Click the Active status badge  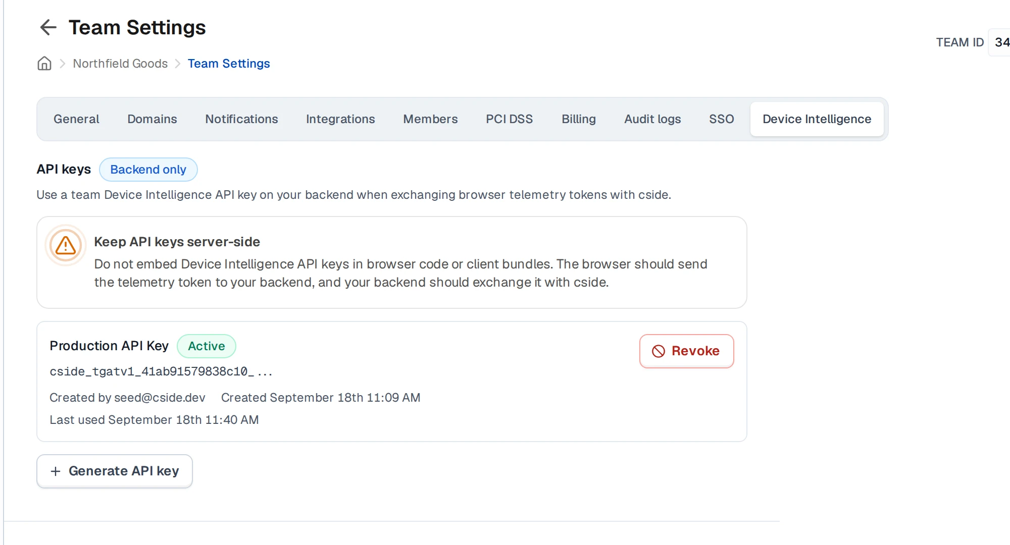pos(206,346)
